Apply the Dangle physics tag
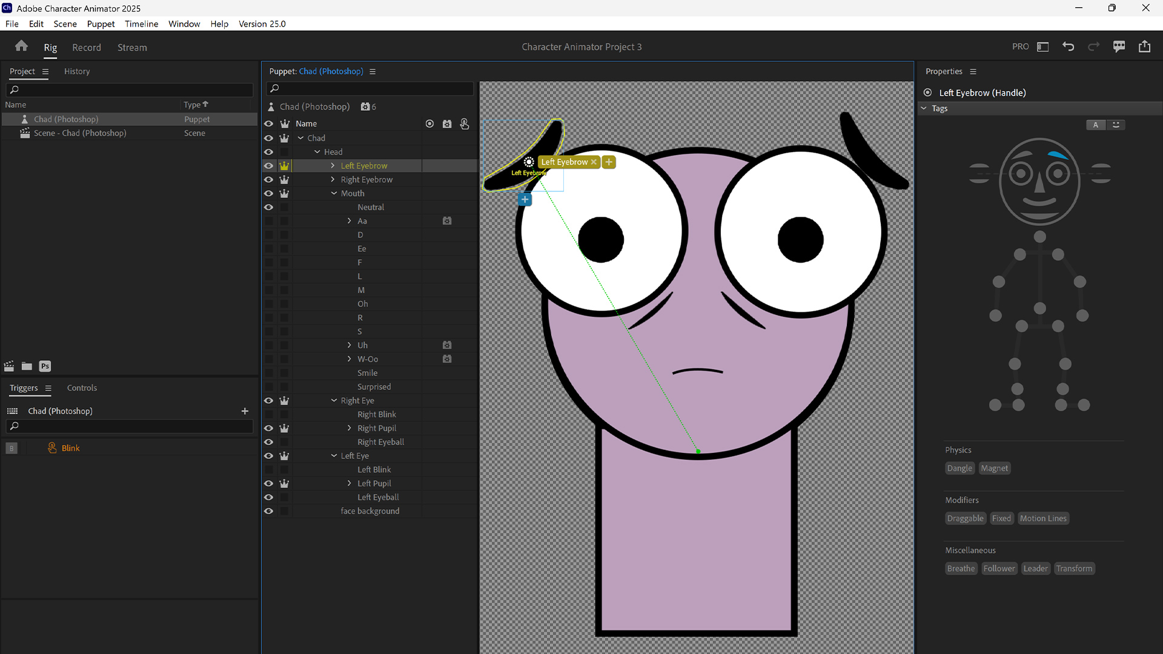The image size is (1163, 654). [x=959, y=468]
